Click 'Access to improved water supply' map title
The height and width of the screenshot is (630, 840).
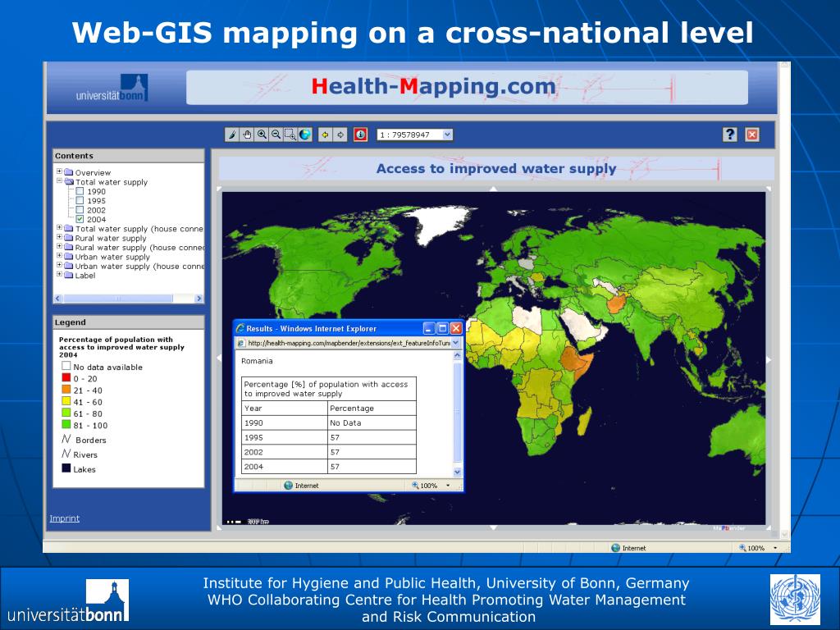(496, 169)
